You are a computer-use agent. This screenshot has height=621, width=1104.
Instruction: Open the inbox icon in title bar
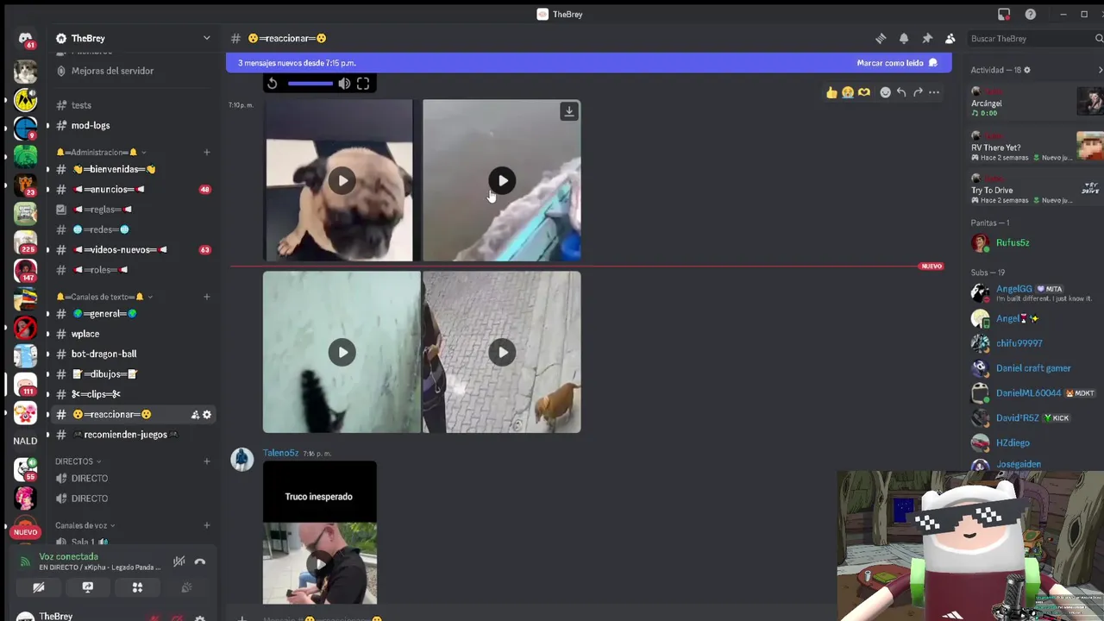(x=1004, y=15)
